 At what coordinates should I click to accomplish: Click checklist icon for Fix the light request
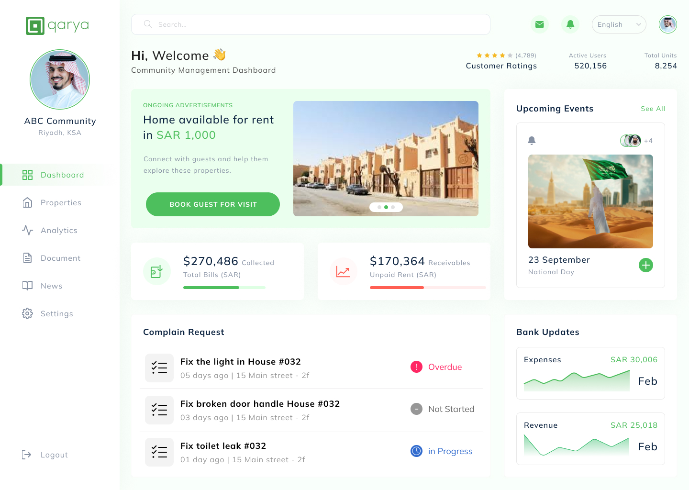pyautogui.click(x=159, y=368)
